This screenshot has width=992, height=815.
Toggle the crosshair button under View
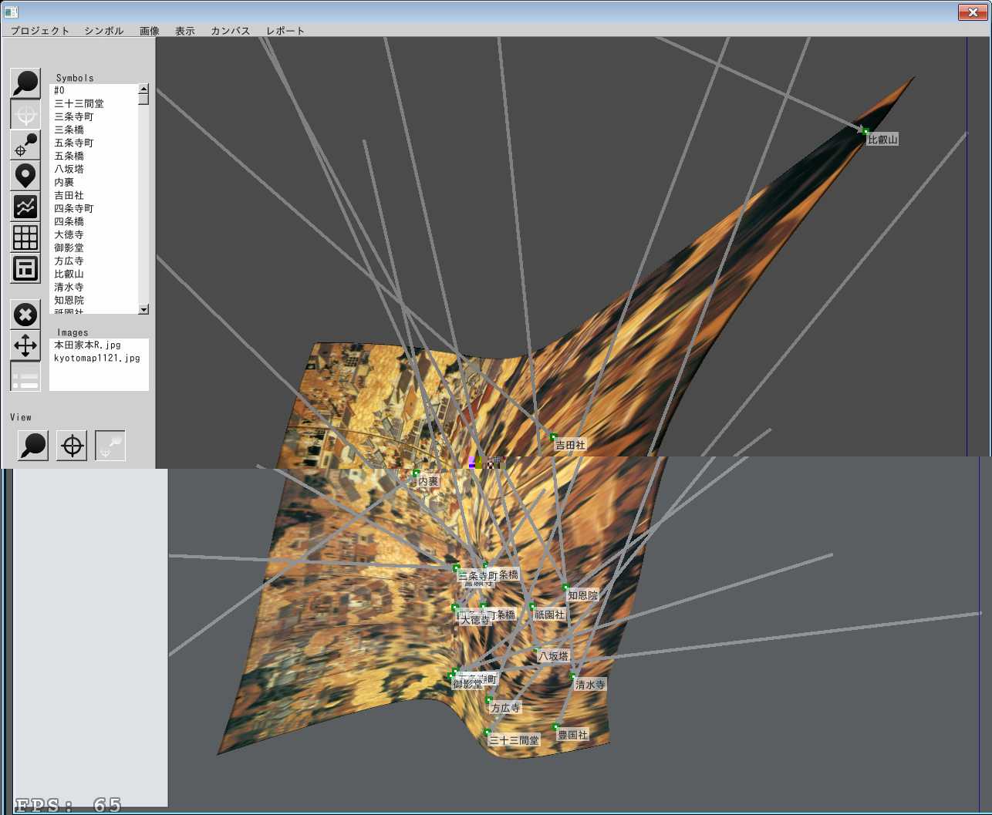coord(72,446)
